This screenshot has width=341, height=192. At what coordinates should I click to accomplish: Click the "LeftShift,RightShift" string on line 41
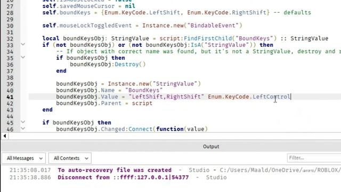click(x=166, y=97)
